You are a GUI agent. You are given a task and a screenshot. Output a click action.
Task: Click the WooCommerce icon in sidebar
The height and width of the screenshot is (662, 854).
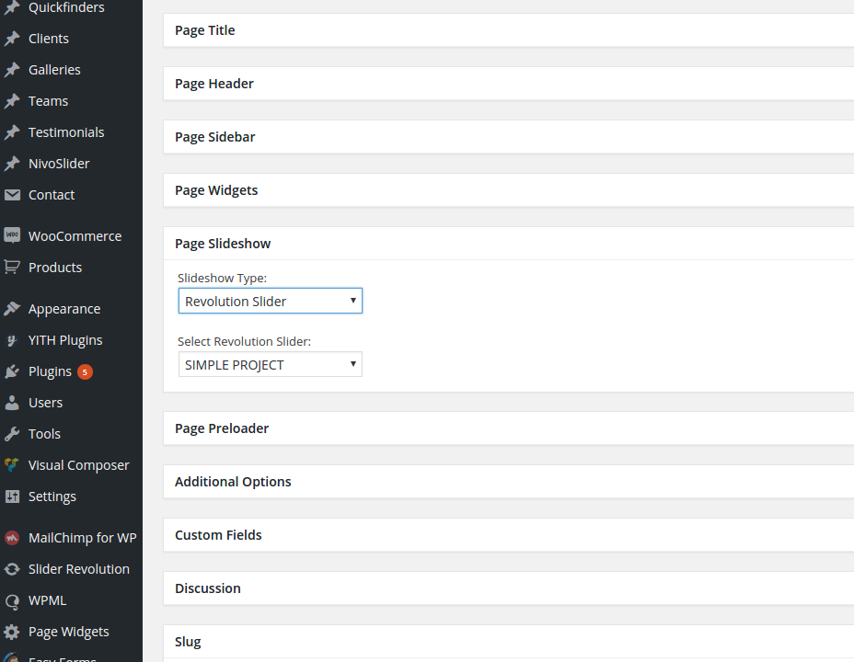click(x=12, y=236)
